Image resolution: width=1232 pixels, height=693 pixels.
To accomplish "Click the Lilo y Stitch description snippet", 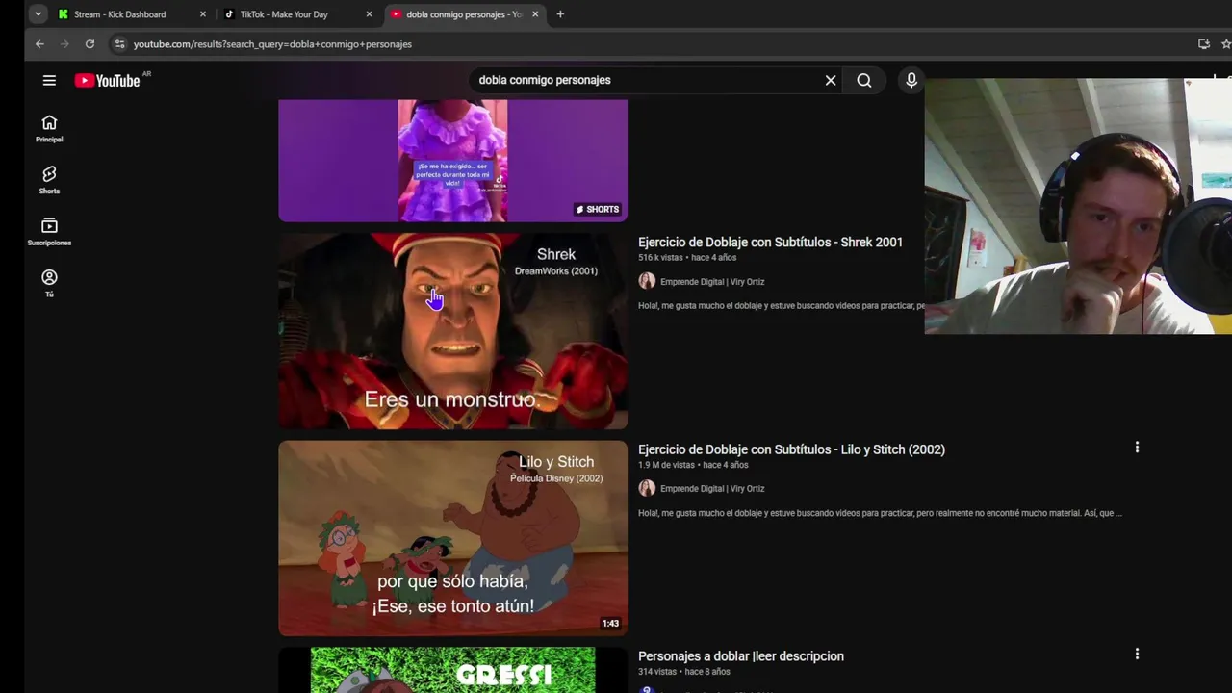I will (880, 513).
